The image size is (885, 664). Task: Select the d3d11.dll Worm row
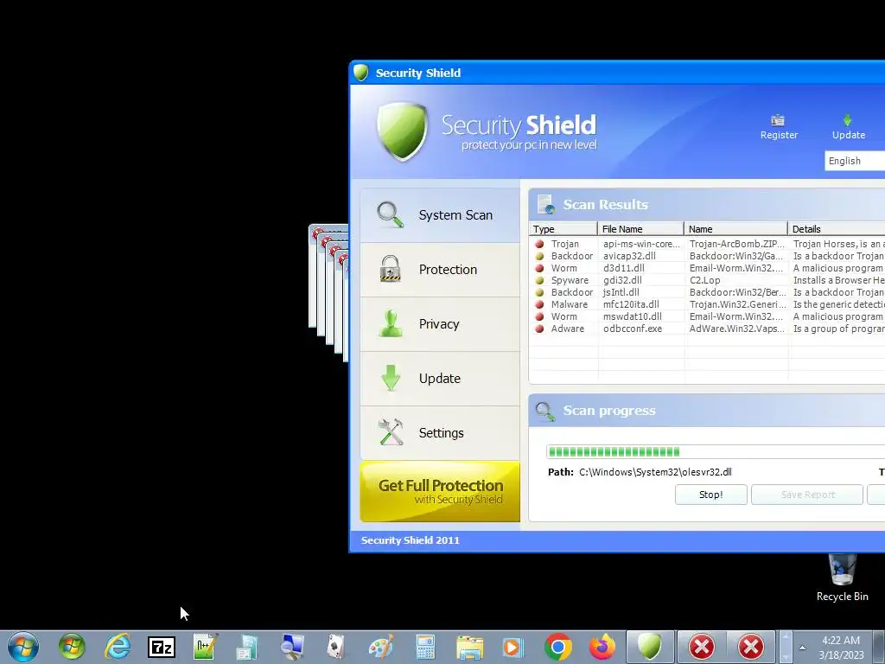tap(707, 268)
